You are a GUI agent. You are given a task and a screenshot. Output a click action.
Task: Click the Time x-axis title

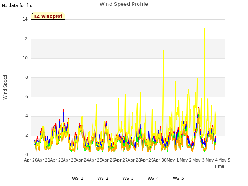coord(219,166)
